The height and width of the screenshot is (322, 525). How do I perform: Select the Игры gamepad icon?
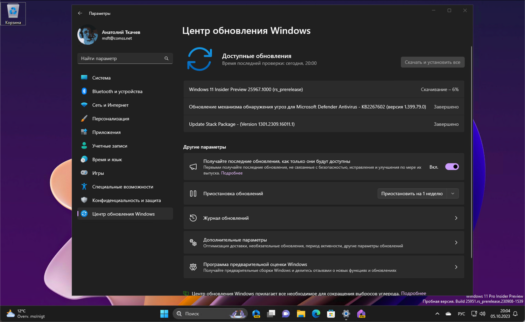click(84, 173)
